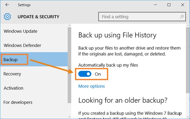Close the Settings window
The width and height of the screenshot is (190, 119).
coord(183,5)
